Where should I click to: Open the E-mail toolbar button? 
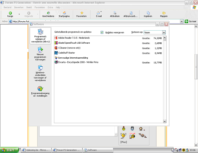tap(99, 14)
